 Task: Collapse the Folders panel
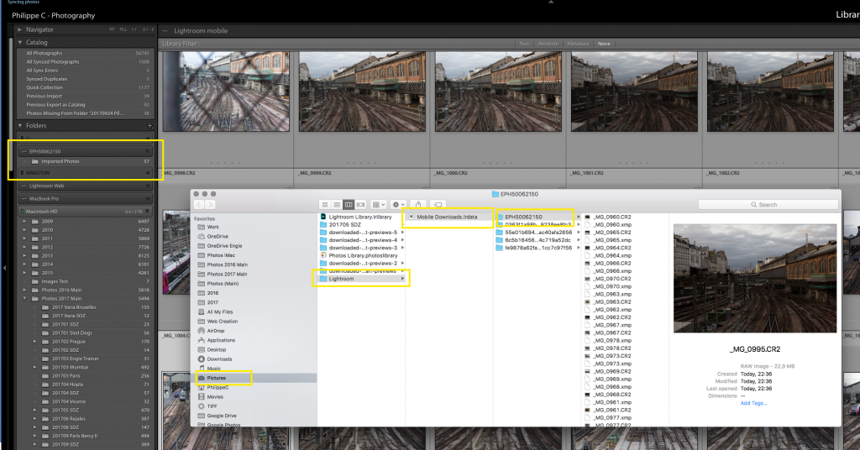point(20,126)
